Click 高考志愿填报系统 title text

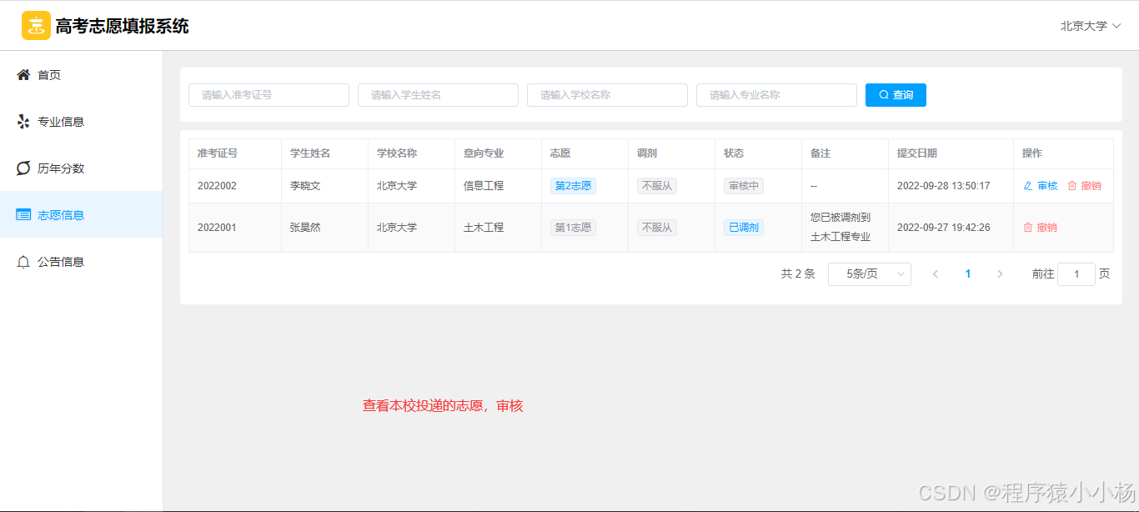(123, 26)
